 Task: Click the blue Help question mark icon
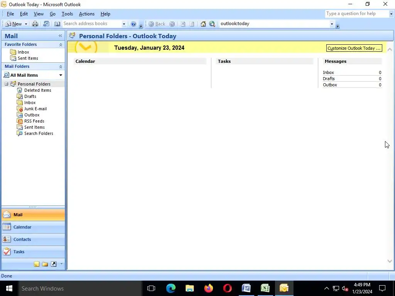133,24
